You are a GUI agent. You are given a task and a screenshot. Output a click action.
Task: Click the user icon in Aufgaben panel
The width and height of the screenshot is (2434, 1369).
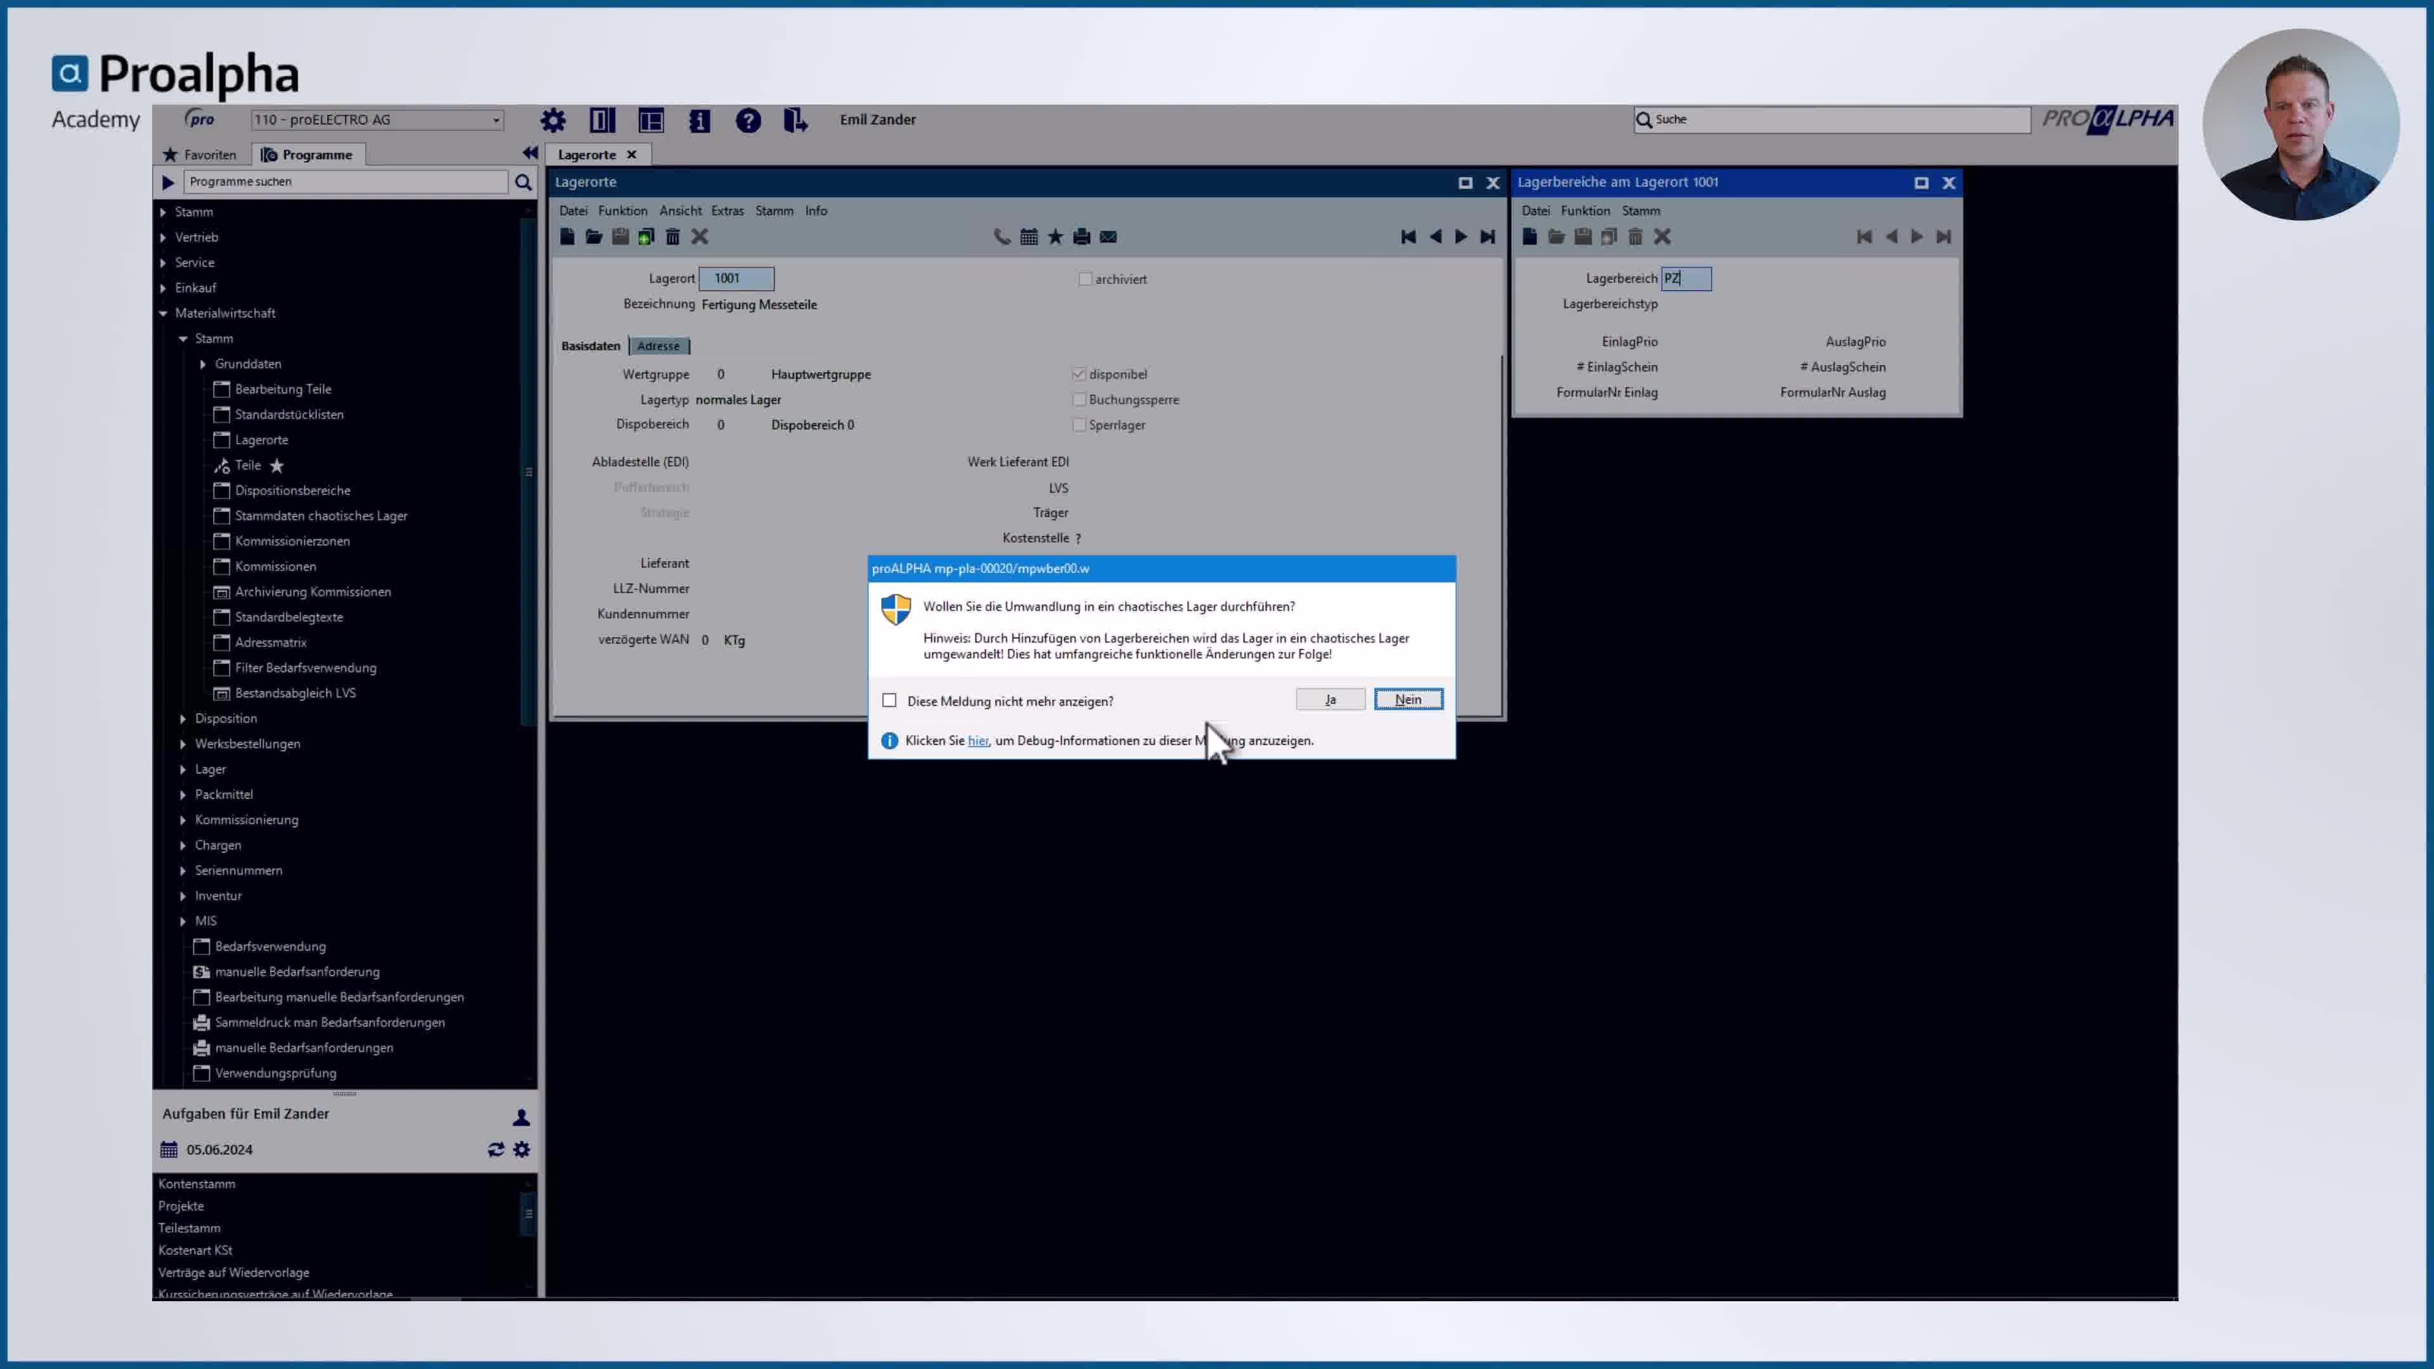click(520, 1117)
